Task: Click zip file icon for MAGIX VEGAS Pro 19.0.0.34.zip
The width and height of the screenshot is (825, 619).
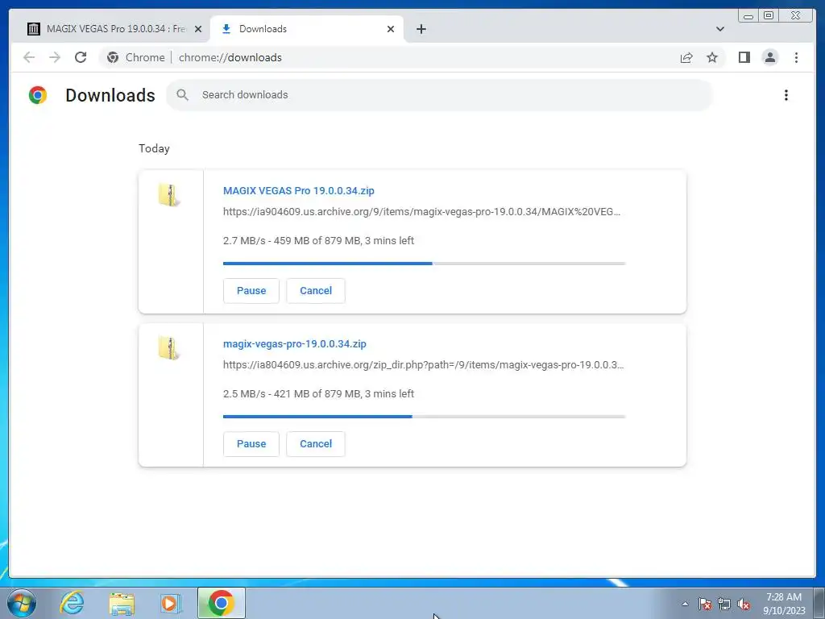Action: pos(168,195)
